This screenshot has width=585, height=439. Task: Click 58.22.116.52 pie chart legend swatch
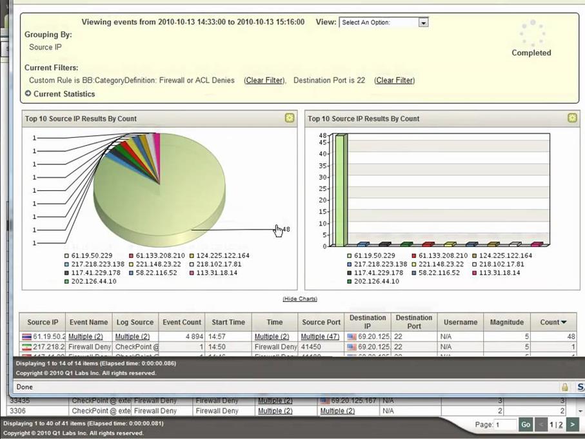click(x=131, y=273)
